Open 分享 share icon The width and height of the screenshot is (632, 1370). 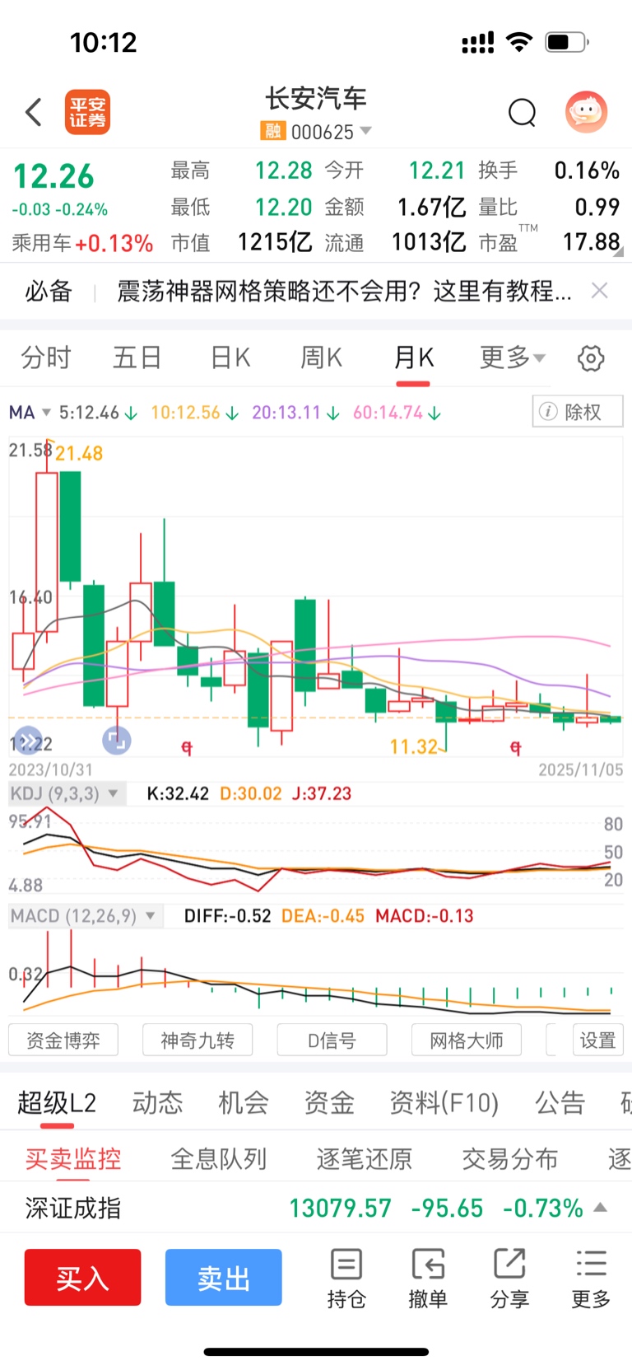click(509, 1279)
